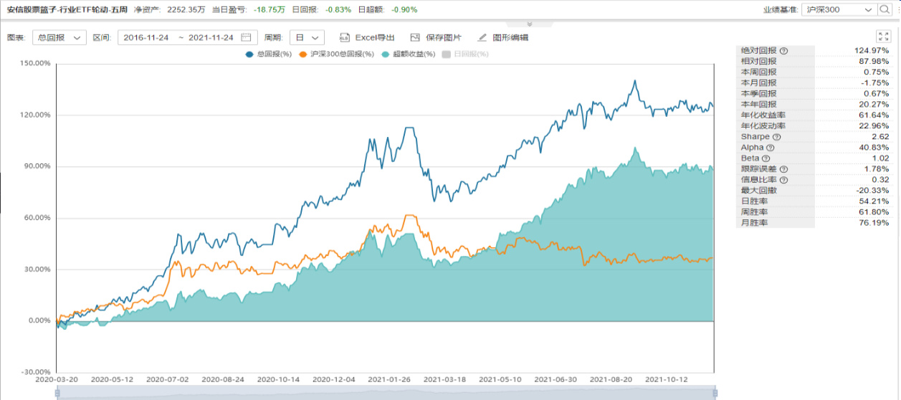Open the 周期 period dropdown
Screen dimensions: 901x400
click(x=307, y=38)
